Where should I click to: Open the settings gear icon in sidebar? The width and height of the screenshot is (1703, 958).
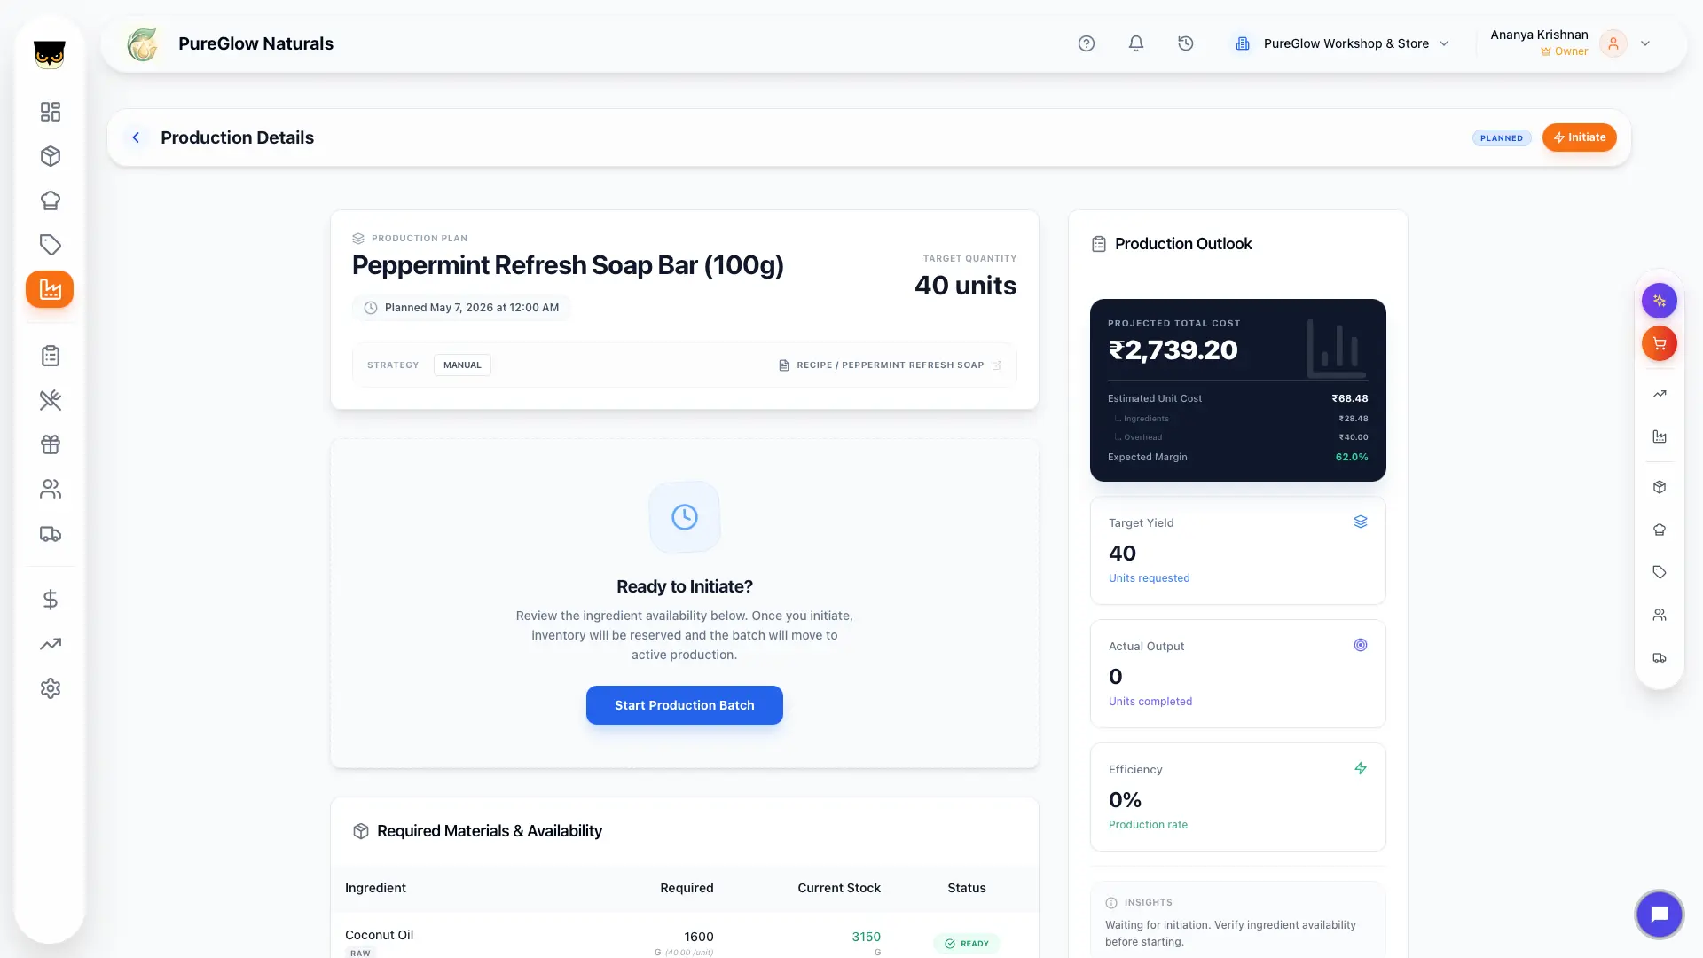[51, 688]
